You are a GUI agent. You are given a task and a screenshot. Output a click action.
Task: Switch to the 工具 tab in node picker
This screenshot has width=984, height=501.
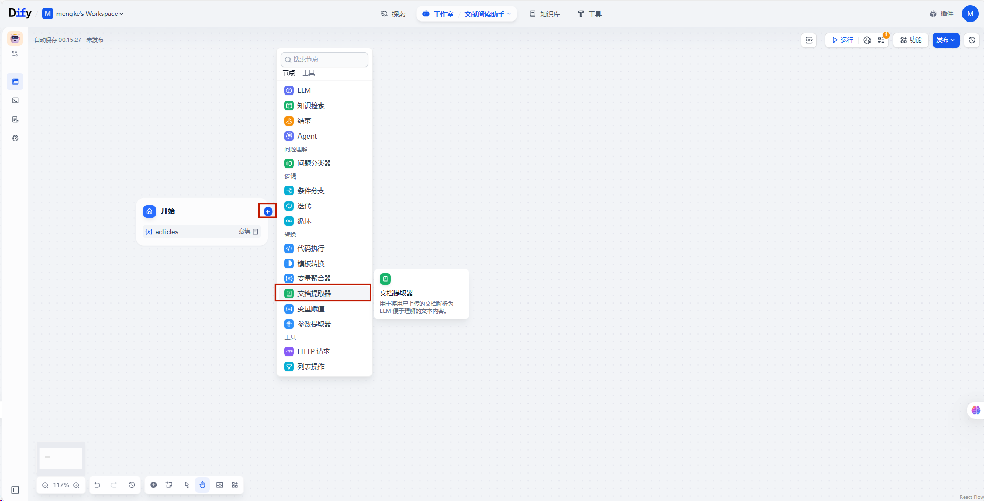[308, 73]
